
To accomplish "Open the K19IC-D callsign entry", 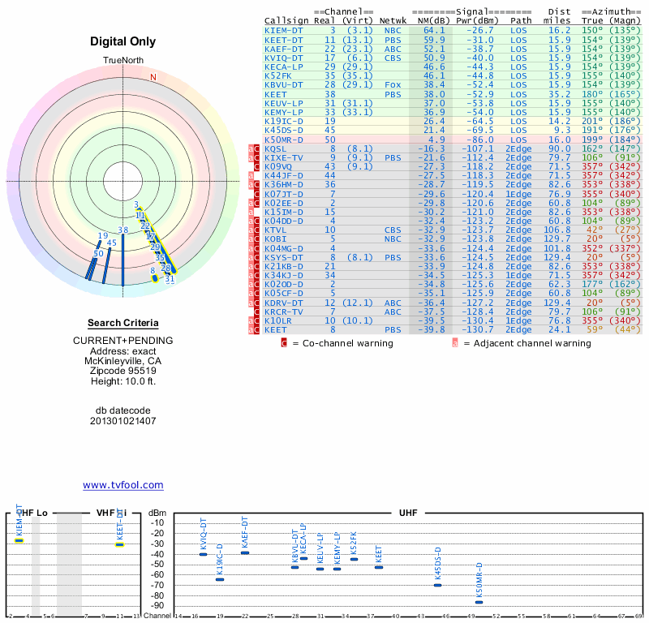I will click(284, 121).
